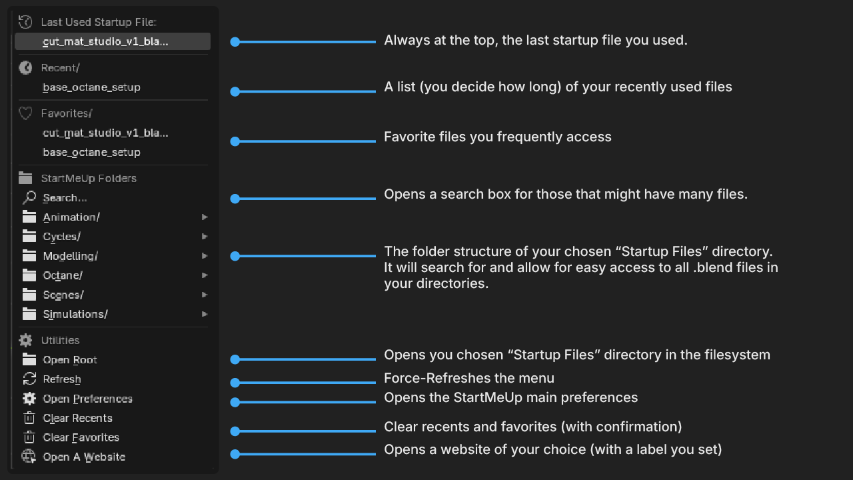Click the heart icon beside Favorites/

pos(25,113)
